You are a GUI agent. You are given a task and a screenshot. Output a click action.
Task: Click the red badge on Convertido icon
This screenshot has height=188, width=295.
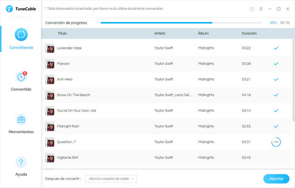pos(24,73)
